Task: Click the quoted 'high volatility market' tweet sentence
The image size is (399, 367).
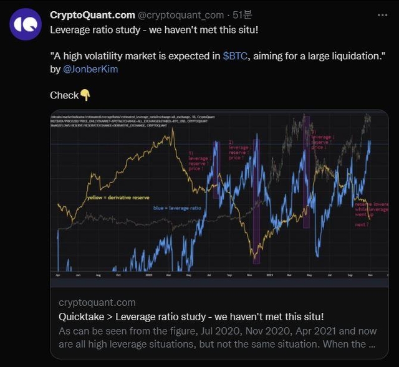Action: point(217,56)
